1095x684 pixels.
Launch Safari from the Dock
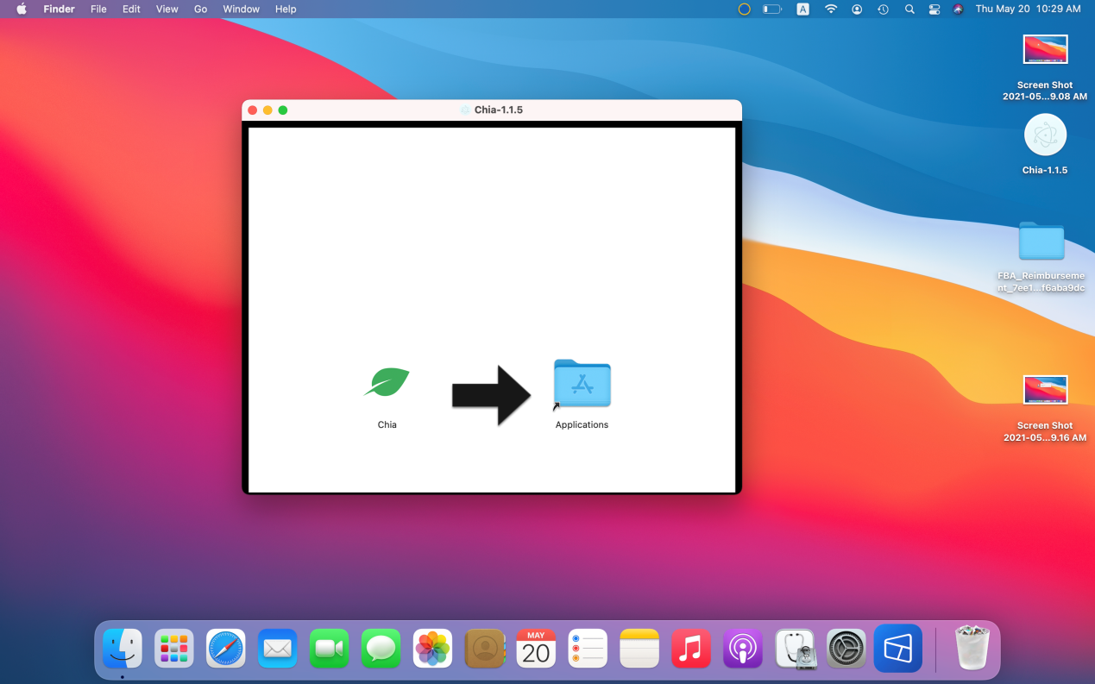[x=226, y=649]
